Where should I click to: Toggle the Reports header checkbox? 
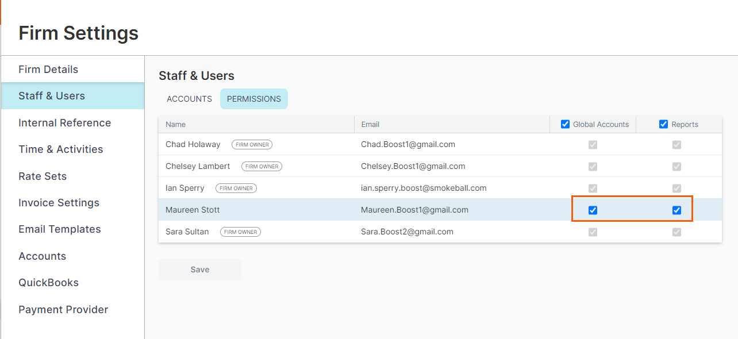pyautogui.click(x=664, y=124)
